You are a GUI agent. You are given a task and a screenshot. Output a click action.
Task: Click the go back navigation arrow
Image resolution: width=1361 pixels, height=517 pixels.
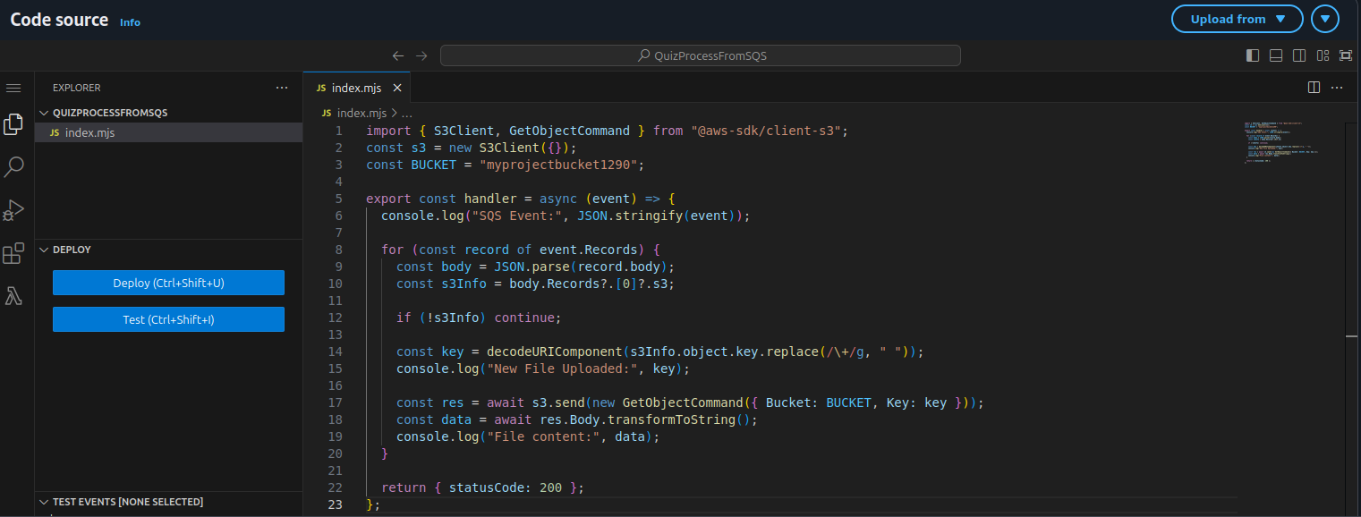coord(398,55)
